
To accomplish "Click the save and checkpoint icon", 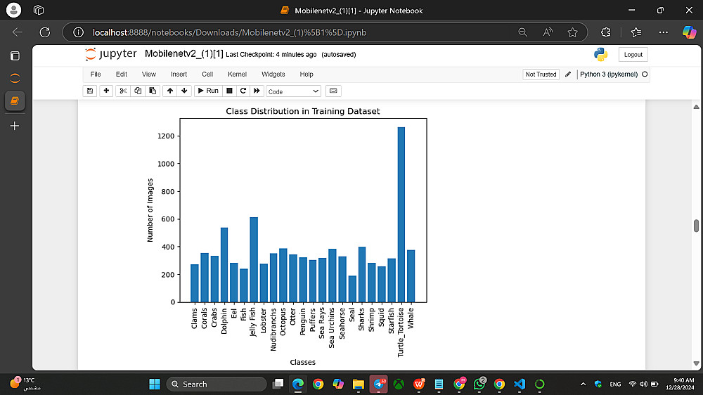I will coord(90,91).
